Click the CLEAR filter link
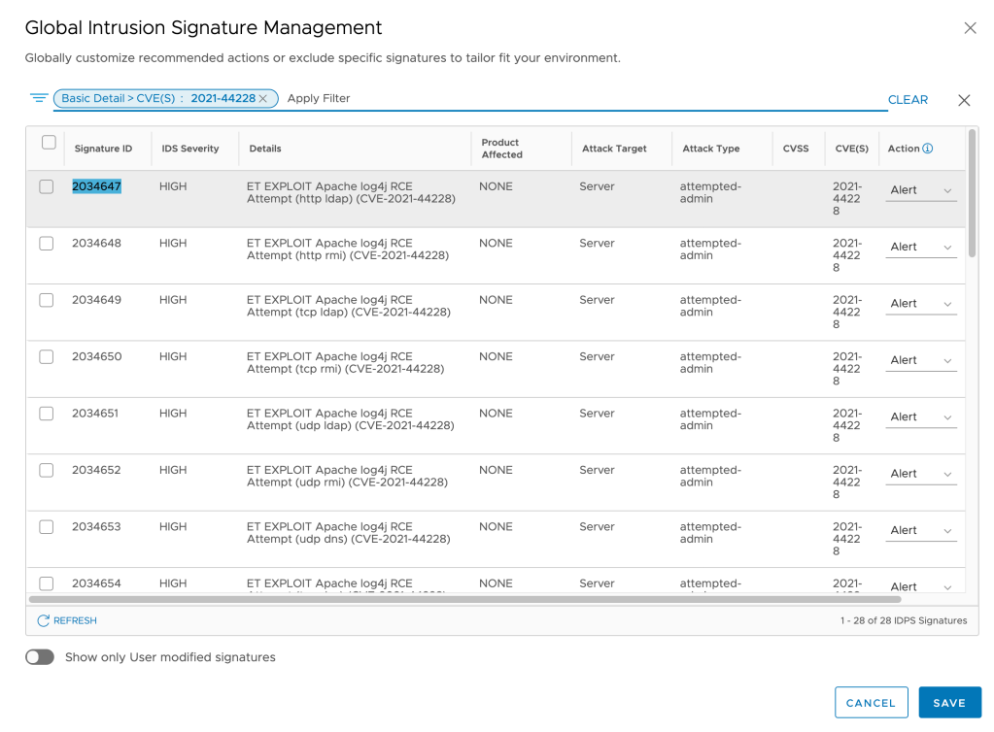Screen dimensions: 994x732 908,100
